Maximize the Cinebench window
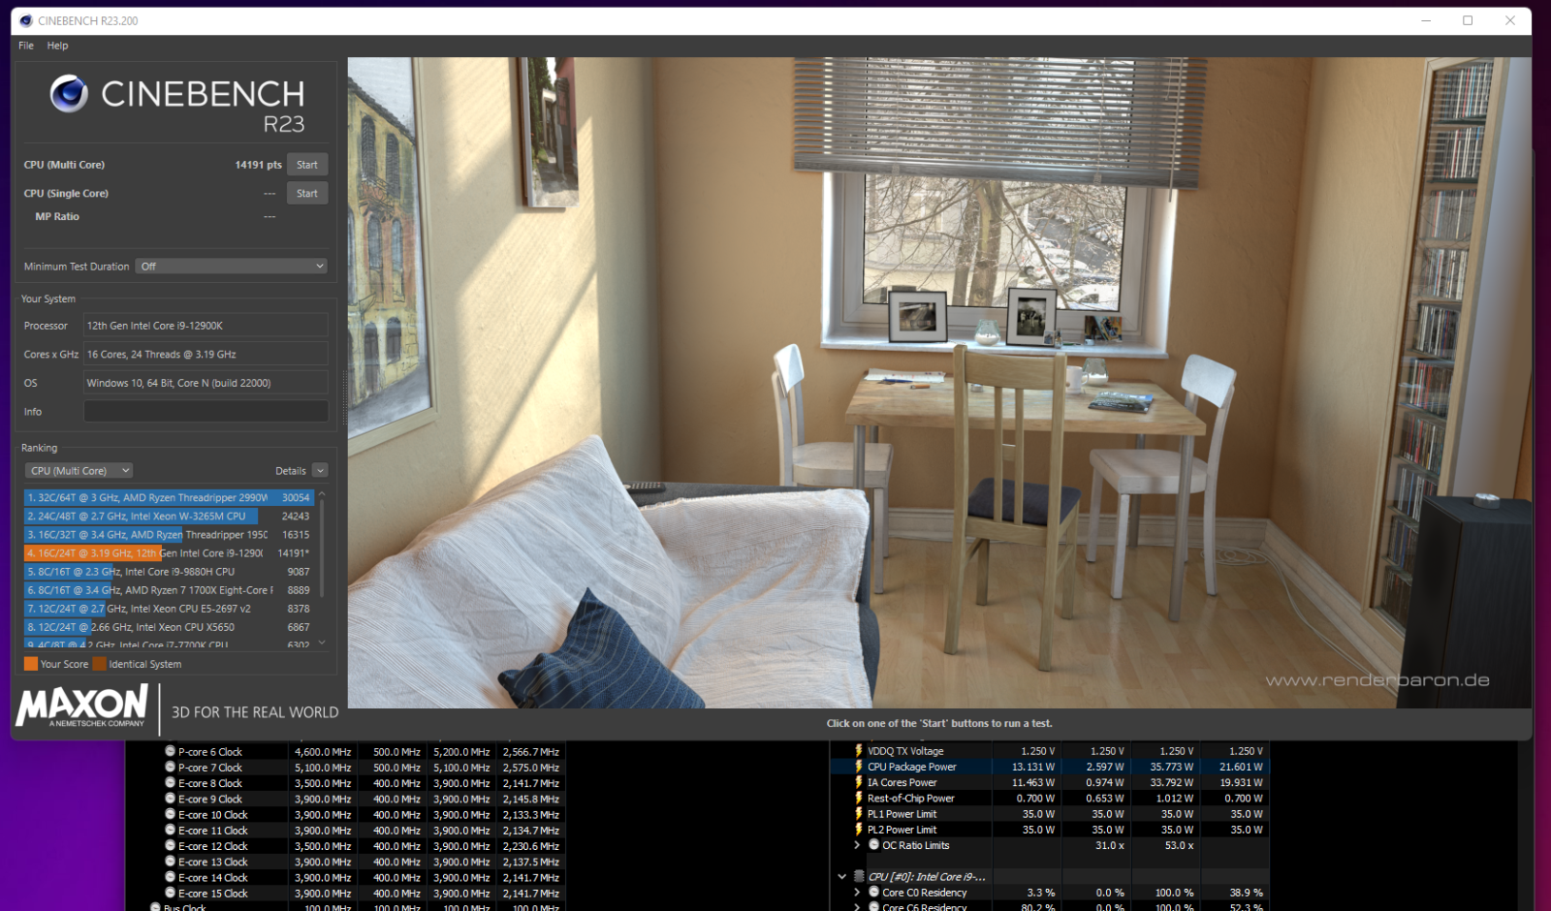This screenshot has height=911, width=1551. [1468, 20]
